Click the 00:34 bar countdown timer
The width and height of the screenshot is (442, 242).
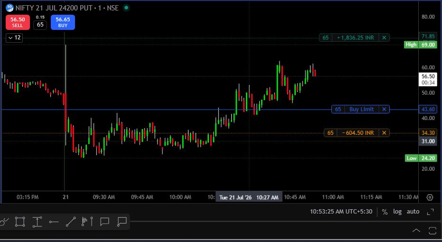pyautogui.click(x=428, y=83)
